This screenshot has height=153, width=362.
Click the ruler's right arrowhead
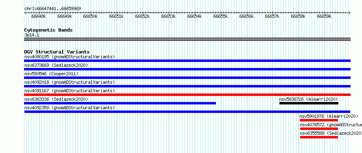(349, 13)
